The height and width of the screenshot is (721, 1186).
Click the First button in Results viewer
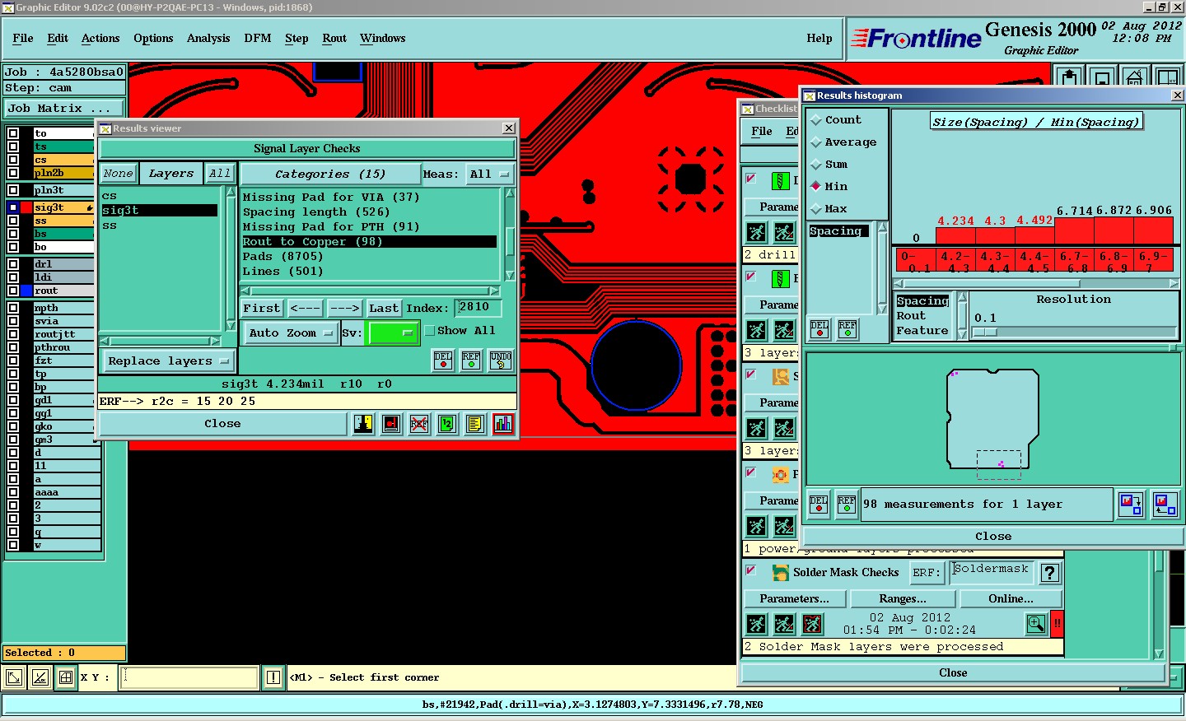coord(262,309)
